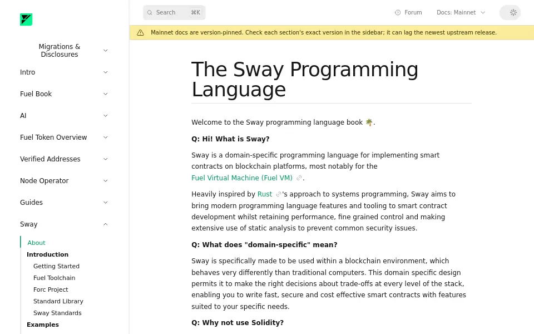534x334 pixels.
Task: Click the link icon after Rust
Action: (x=278, y=194)
